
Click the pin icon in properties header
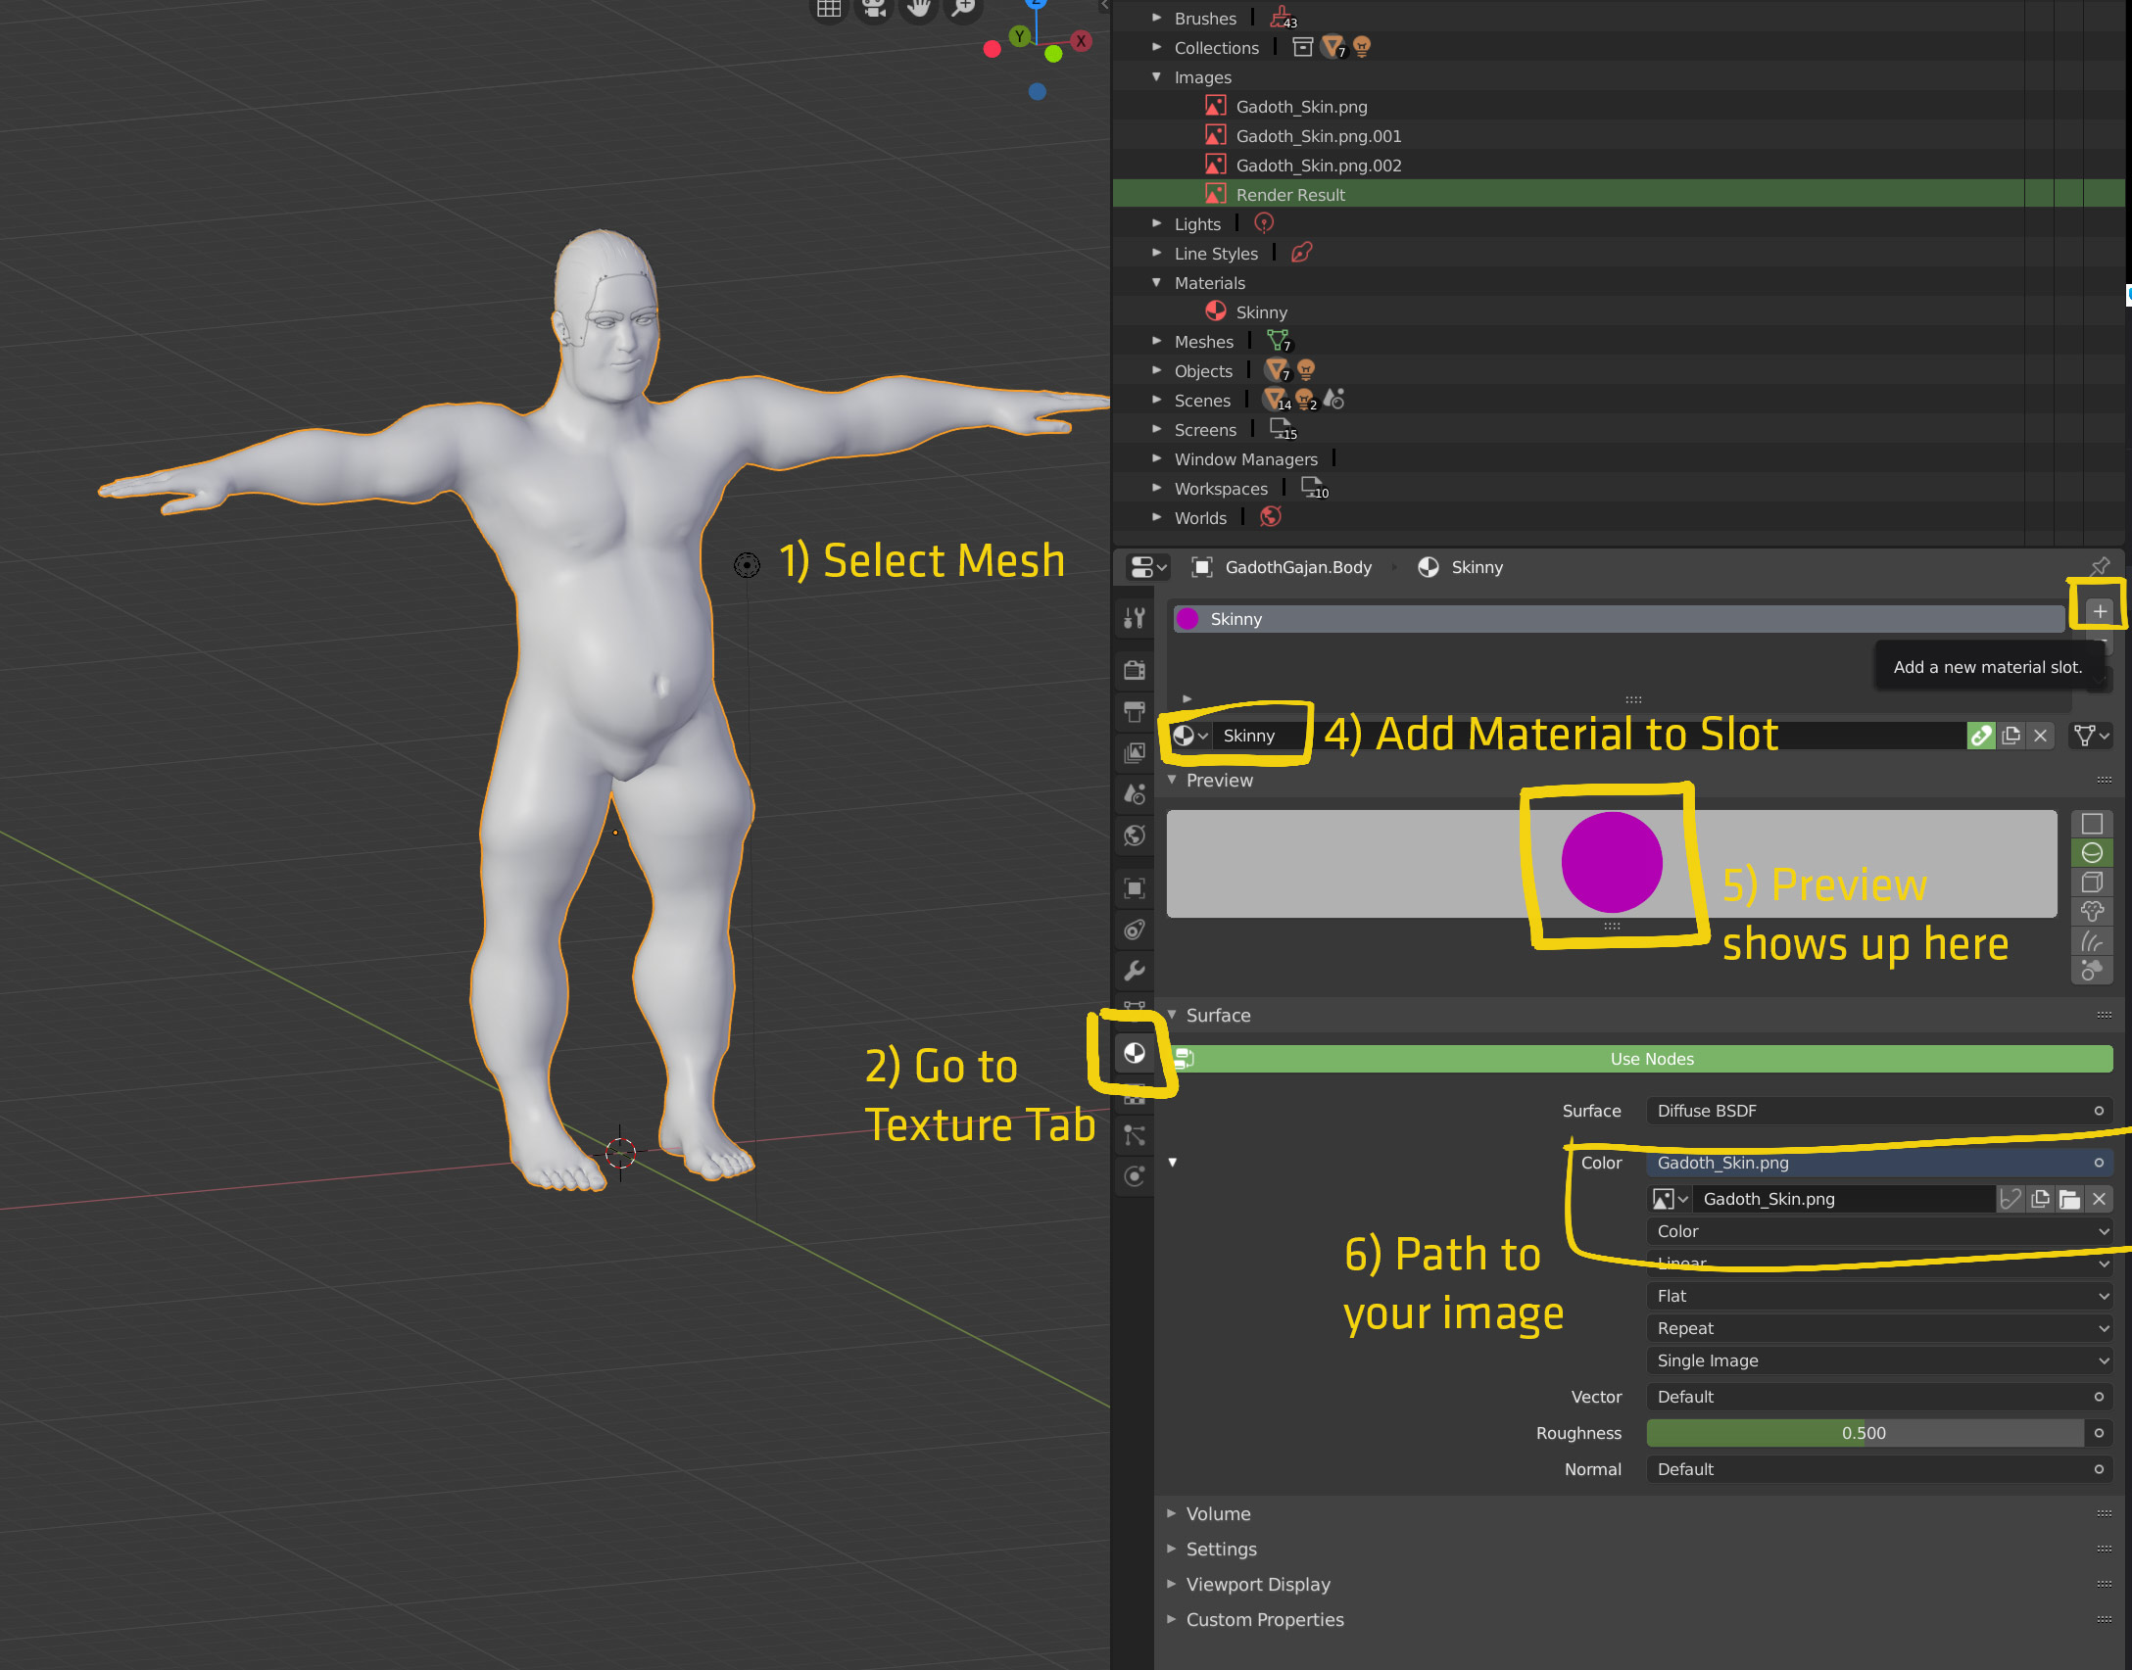coord(2100,566)
